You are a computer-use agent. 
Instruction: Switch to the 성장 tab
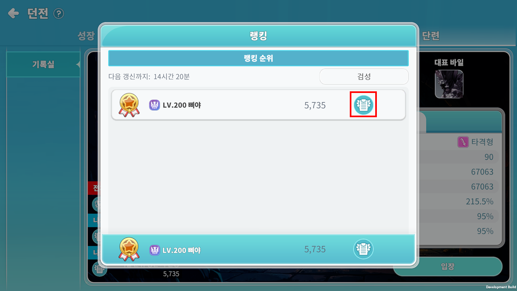[x=86, y=36]
